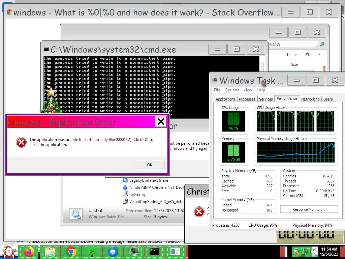The image size is (345, 259).
Task: Open File Explorer taskbar icon
Action: tap(50, 252)
